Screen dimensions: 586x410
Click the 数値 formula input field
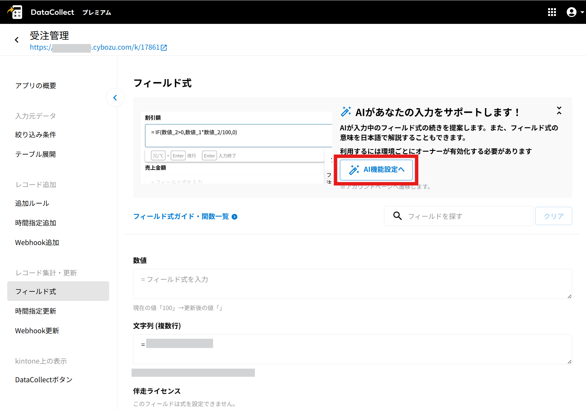(352, 284)
